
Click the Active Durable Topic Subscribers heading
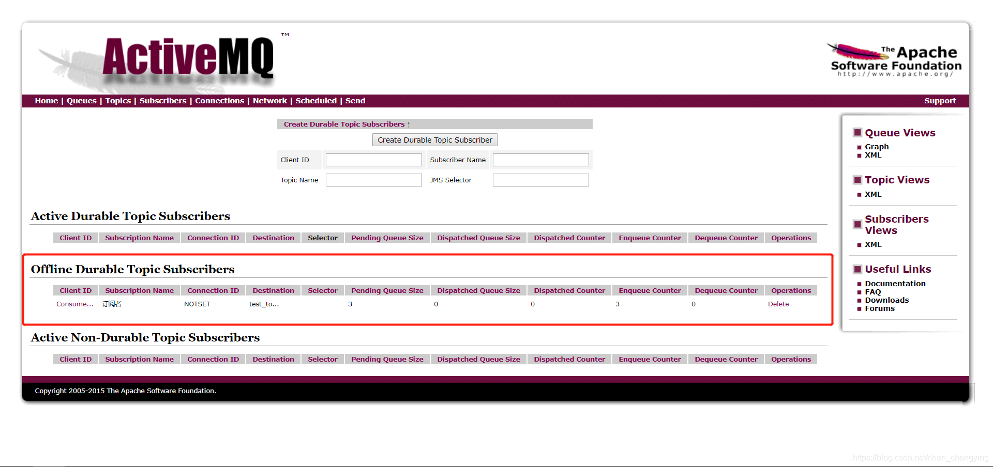tap(130, 216)
